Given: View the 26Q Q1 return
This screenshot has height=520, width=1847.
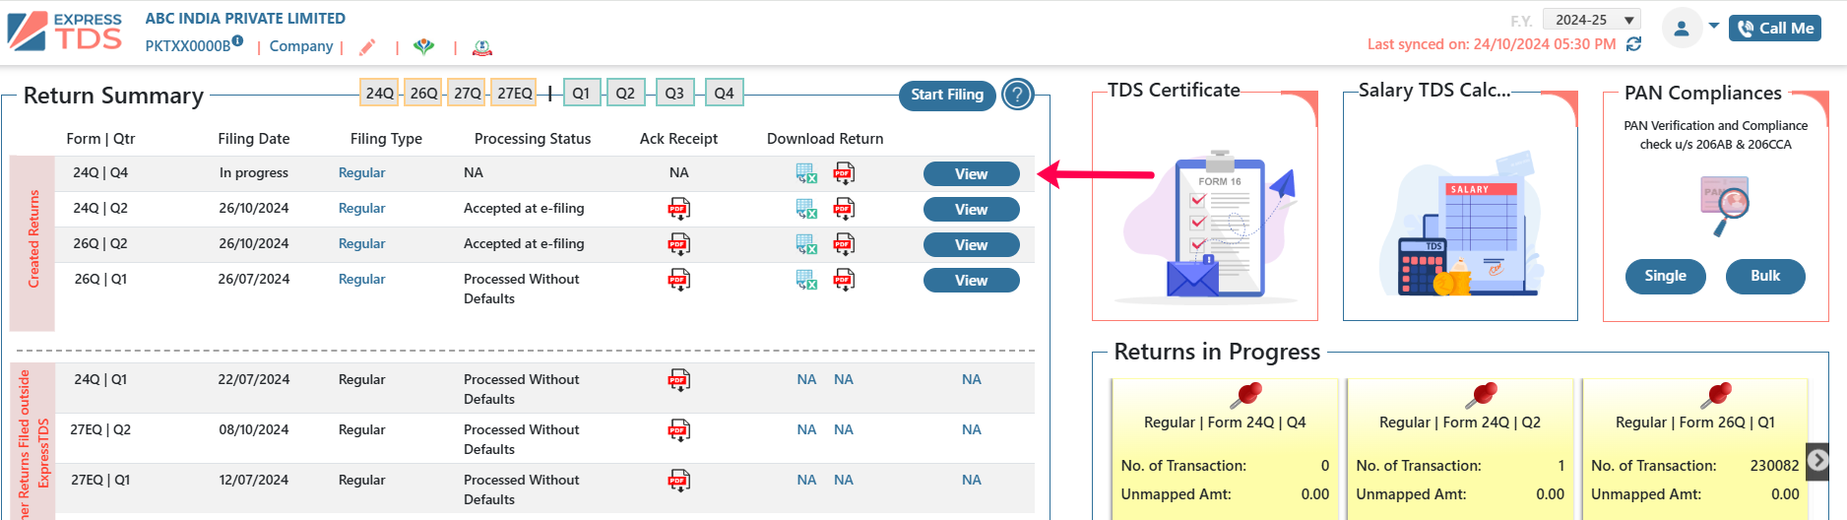Looking at the screenshot, I should pos(971,281).
